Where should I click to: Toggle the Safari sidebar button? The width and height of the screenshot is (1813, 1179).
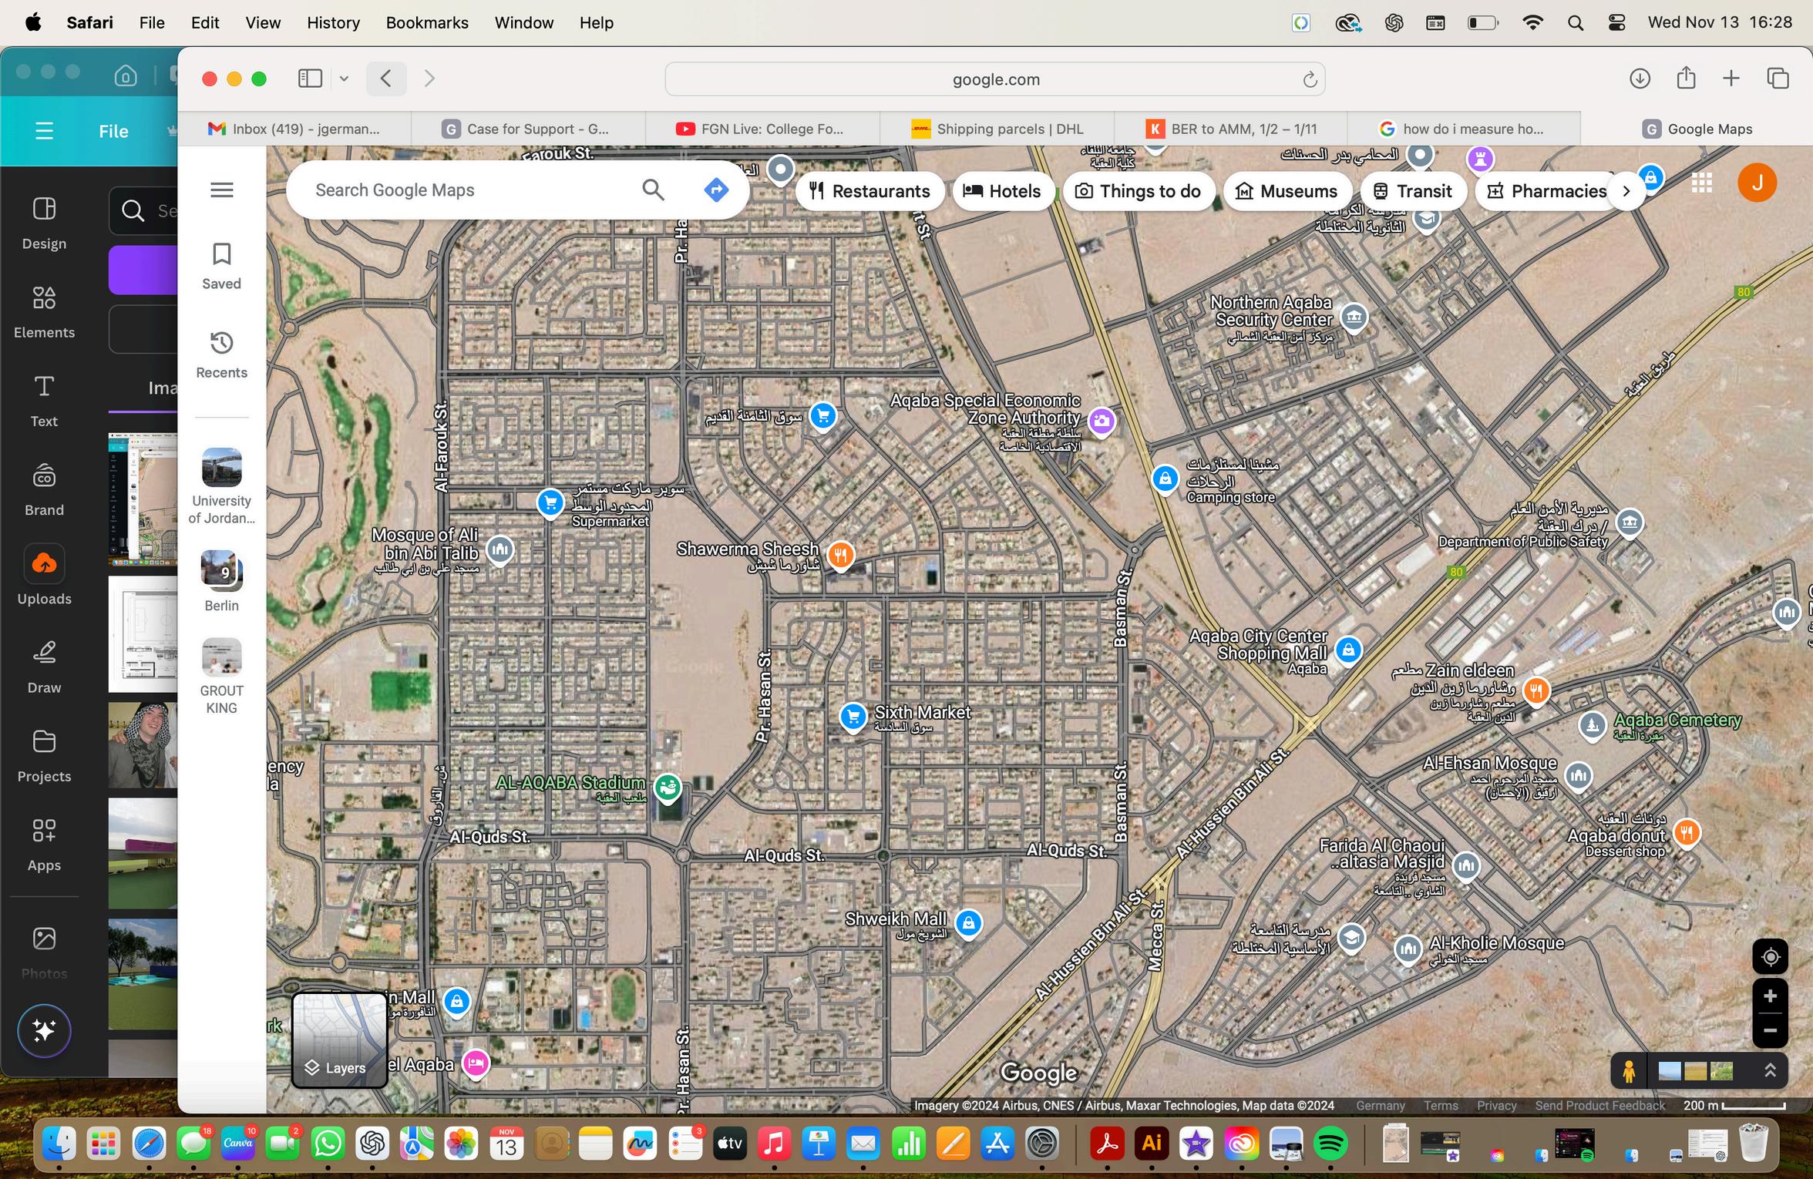pos(310,79)
